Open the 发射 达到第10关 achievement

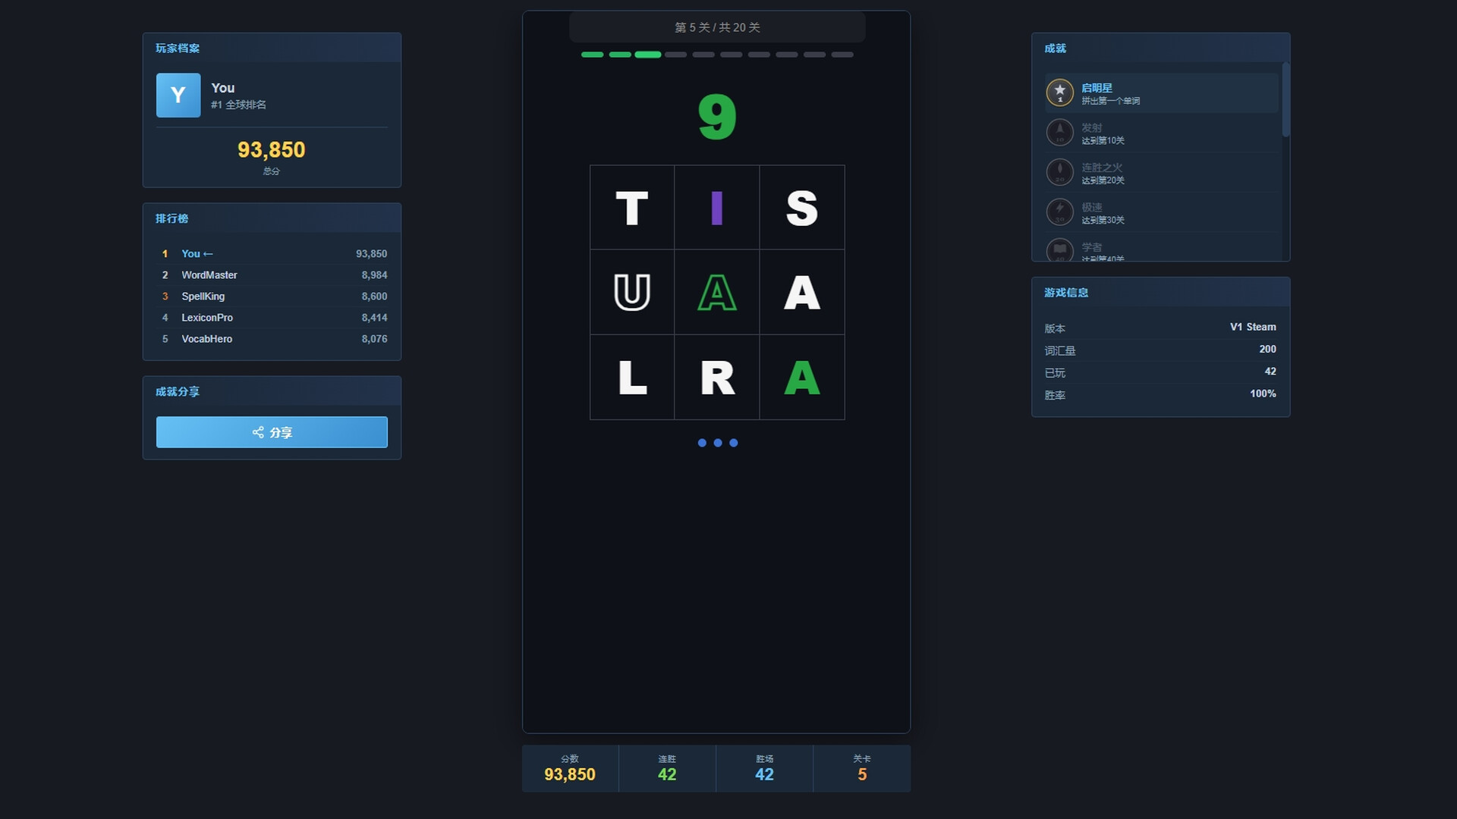click(1162, 133)
